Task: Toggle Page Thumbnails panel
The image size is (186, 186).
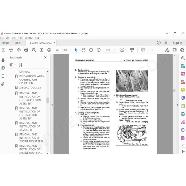Action: pyautogui.click(x=3, y=68)
